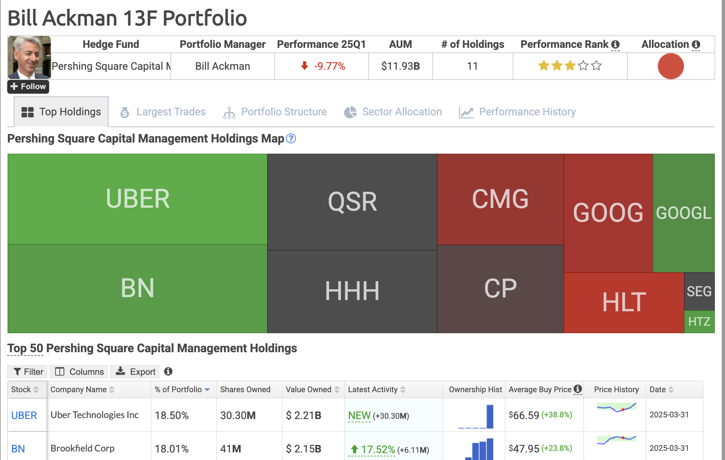Sort by Company Name column
Screen dimensions: 725x460
coord(99,389)
